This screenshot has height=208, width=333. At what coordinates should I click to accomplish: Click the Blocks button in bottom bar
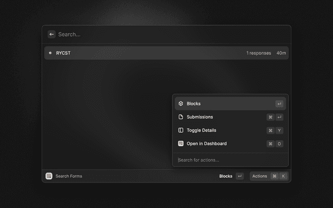click(x=226, y=176)
